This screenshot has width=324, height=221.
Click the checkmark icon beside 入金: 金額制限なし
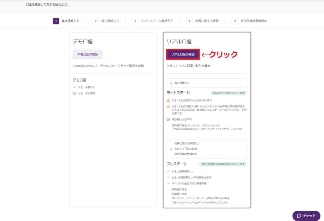tap(168, 171)
